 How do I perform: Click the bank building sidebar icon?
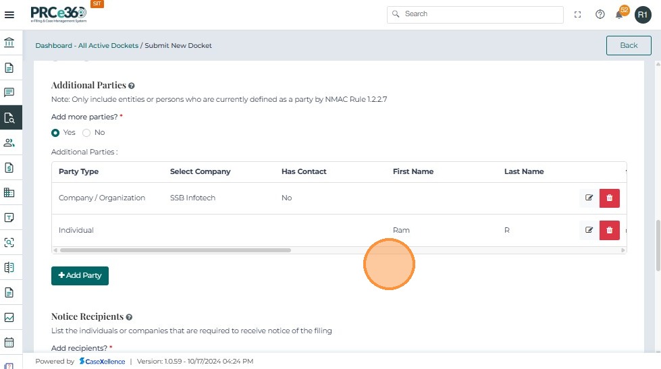tap(9, 43)
